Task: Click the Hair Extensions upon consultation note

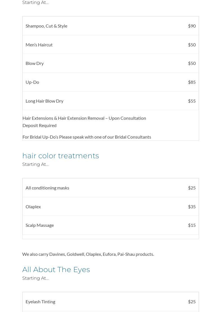Action: (x=84, y=118)
